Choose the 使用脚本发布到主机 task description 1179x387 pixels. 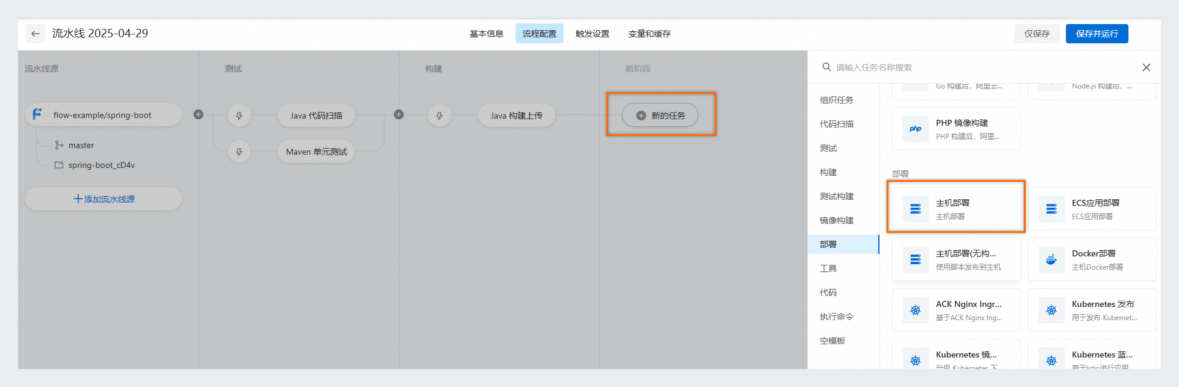968,267
